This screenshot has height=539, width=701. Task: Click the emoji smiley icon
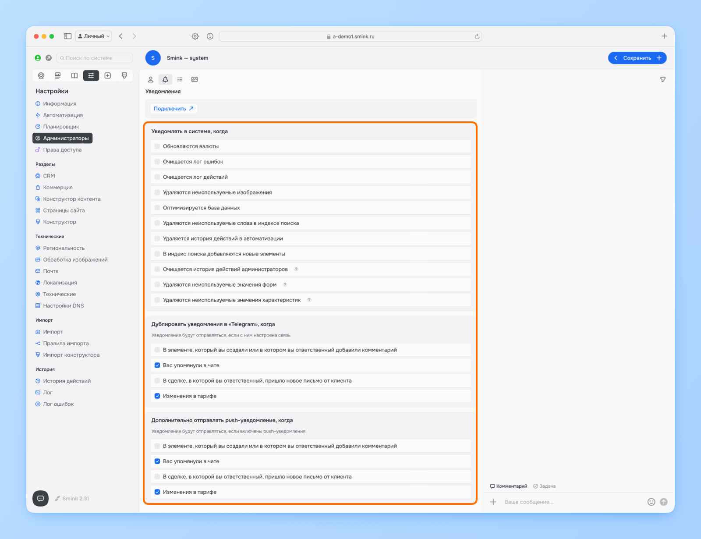tap(651, 502)
